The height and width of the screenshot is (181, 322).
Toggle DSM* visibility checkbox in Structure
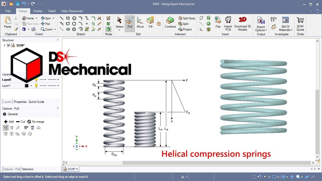tap(9, 46)
